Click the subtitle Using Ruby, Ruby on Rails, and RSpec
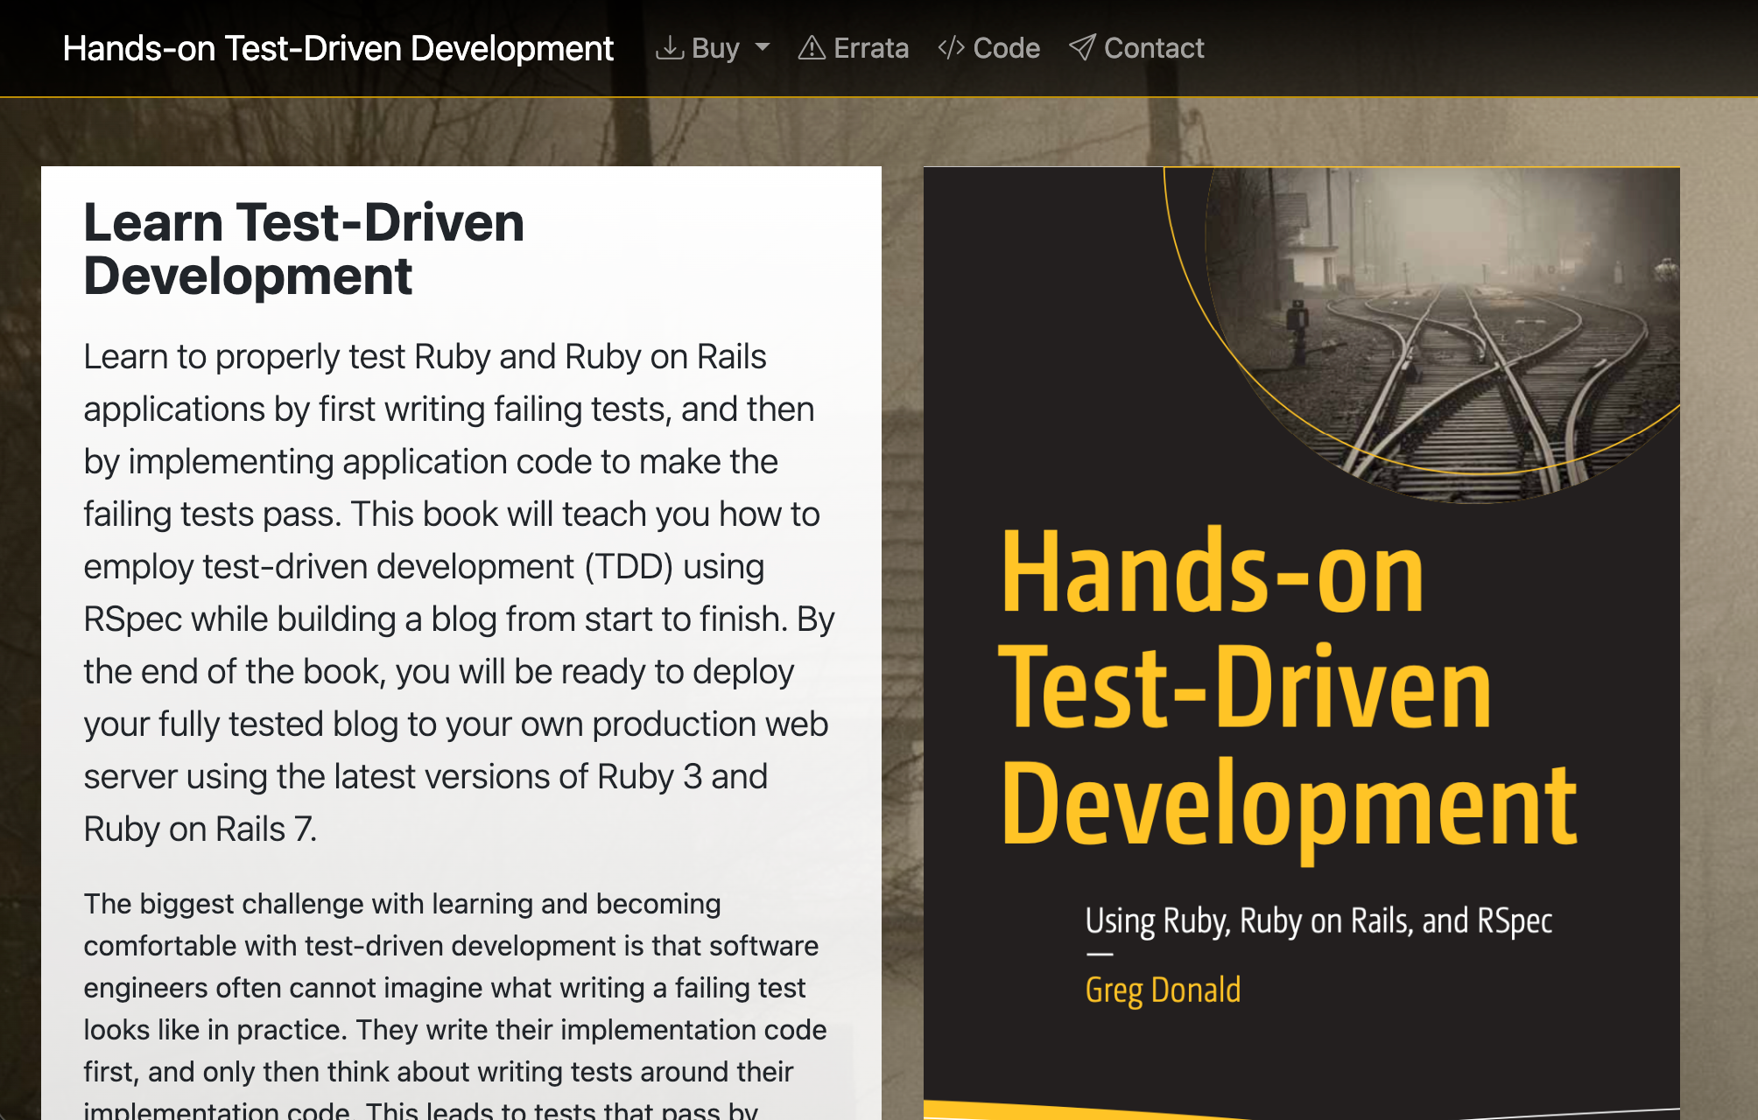Viewport: 1758px width, 1120px height. (x=1318, y=921)
